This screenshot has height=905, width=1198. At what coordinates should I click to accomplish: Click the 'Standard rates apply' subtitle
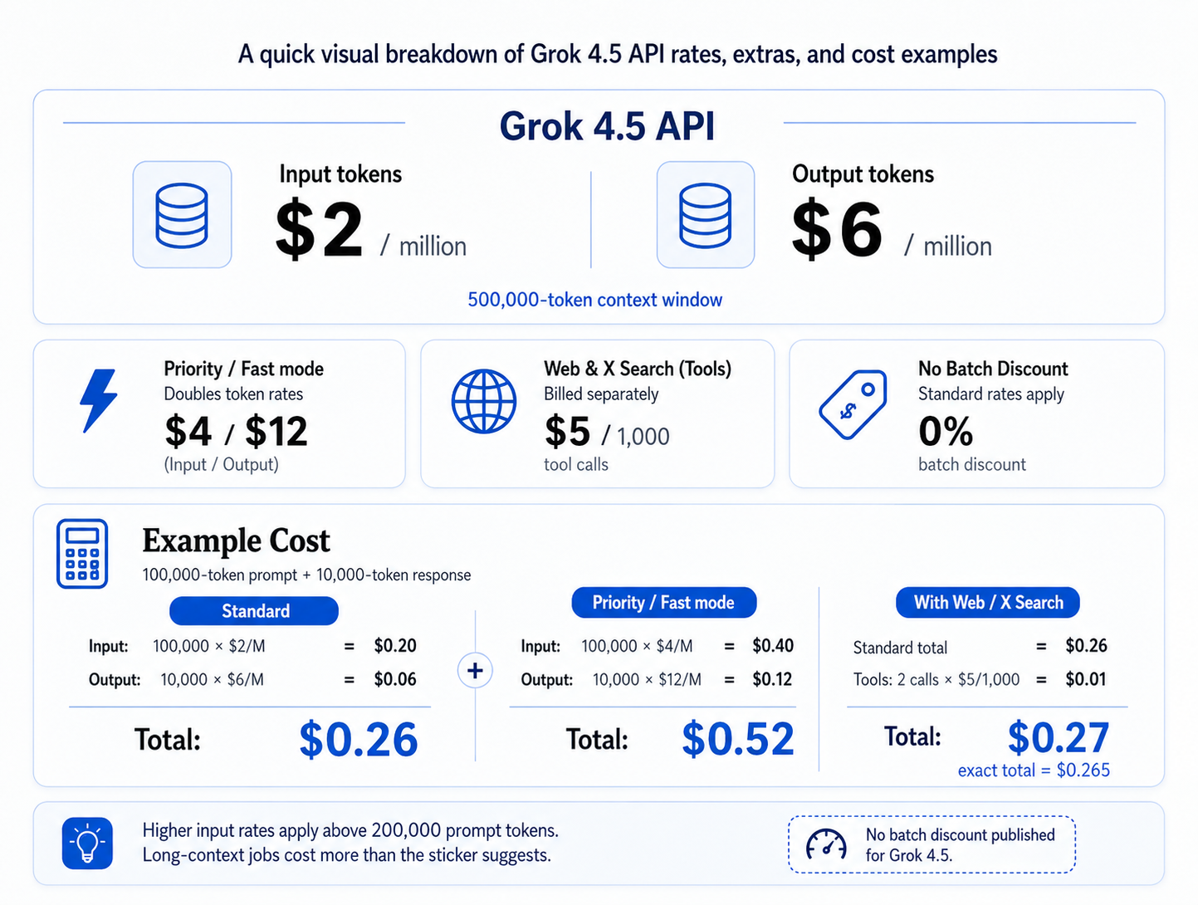(991, 394)
